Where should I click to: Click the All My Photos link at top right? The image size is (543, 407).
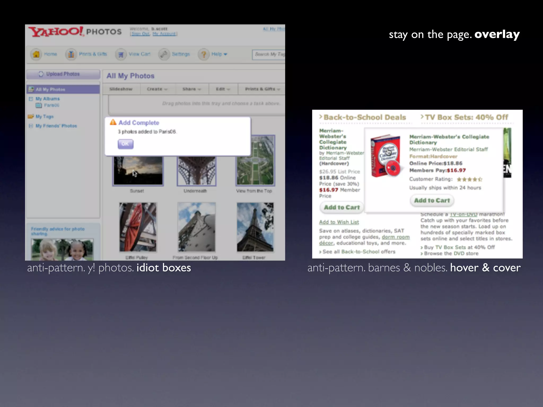(274, 29)
